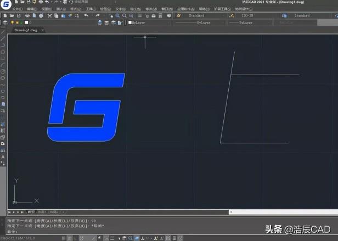Open the ISO-25 dimension style dropdown

coord(257,15)
